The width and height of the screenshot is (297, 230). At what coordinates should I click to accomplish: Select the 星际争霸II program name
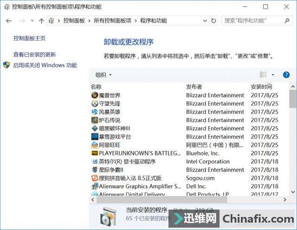click(x=111, y=170)
